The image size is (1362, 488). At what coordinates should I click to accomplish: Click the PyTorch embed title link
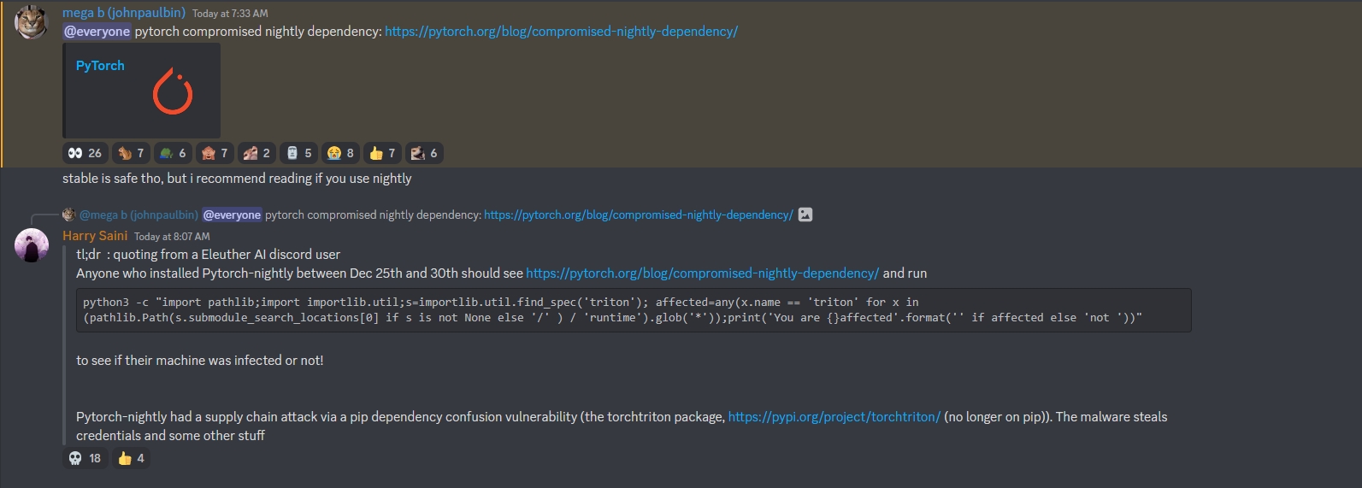[100, 66]
